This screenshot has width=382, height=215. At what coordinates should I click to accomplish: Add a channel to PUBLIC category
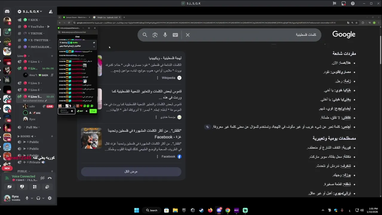coord(52,171)
